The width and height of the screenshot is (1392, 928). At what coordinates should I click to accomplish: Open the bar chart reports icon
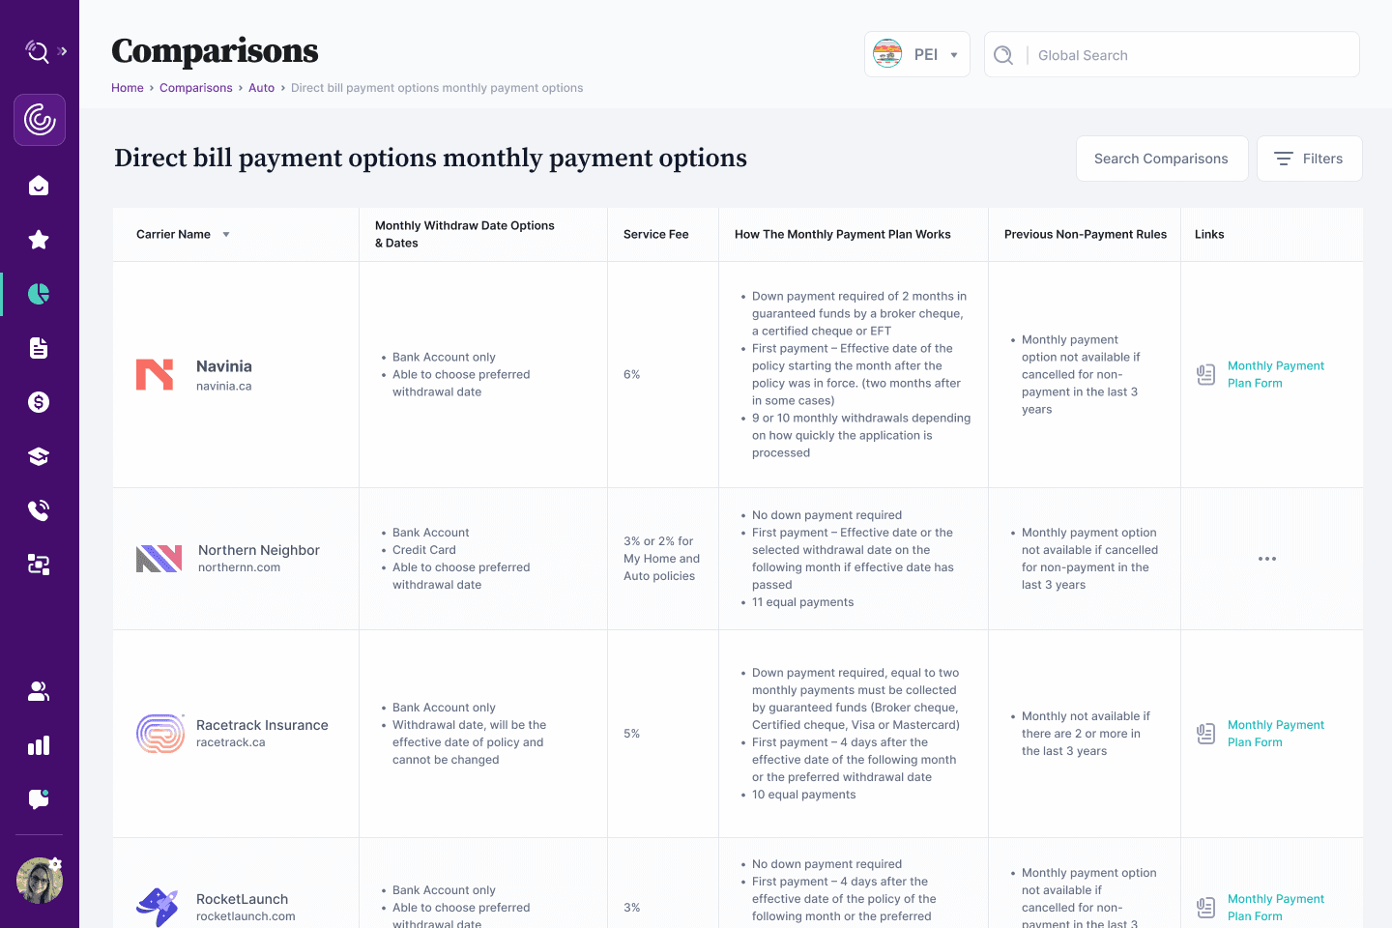tap(39, 745)
